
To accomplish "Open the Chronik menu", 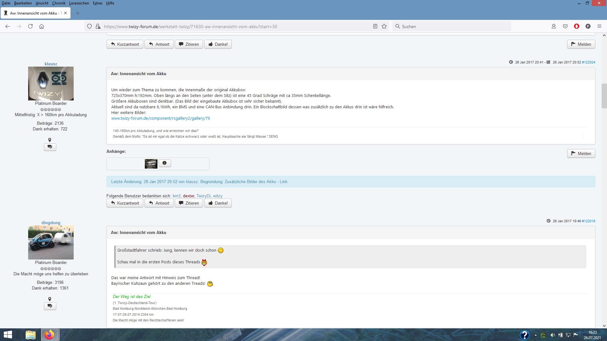I will pyautogui.click(x=58, y=3).
